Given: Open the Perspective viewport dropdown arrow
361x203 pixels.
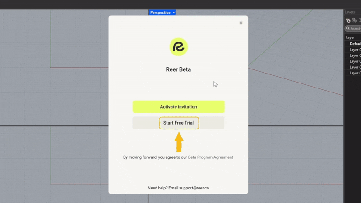Looking at the screenshot, I should tap(174, 13).
